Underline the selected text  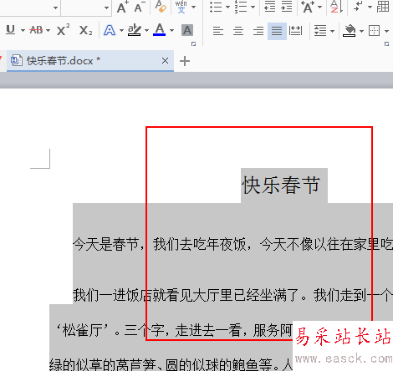[11, 30]
